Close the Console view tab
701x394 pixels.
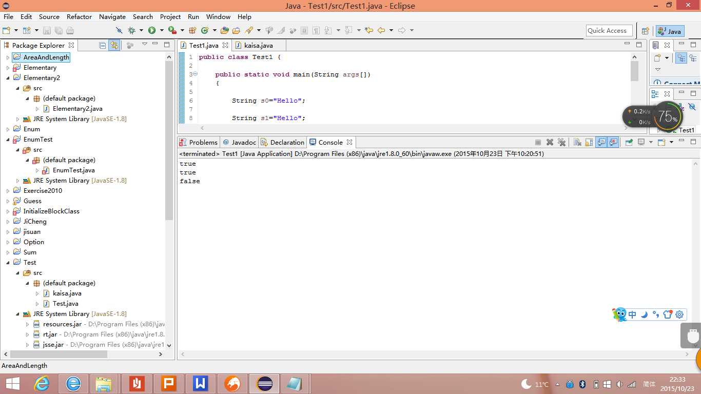(349, 142)
